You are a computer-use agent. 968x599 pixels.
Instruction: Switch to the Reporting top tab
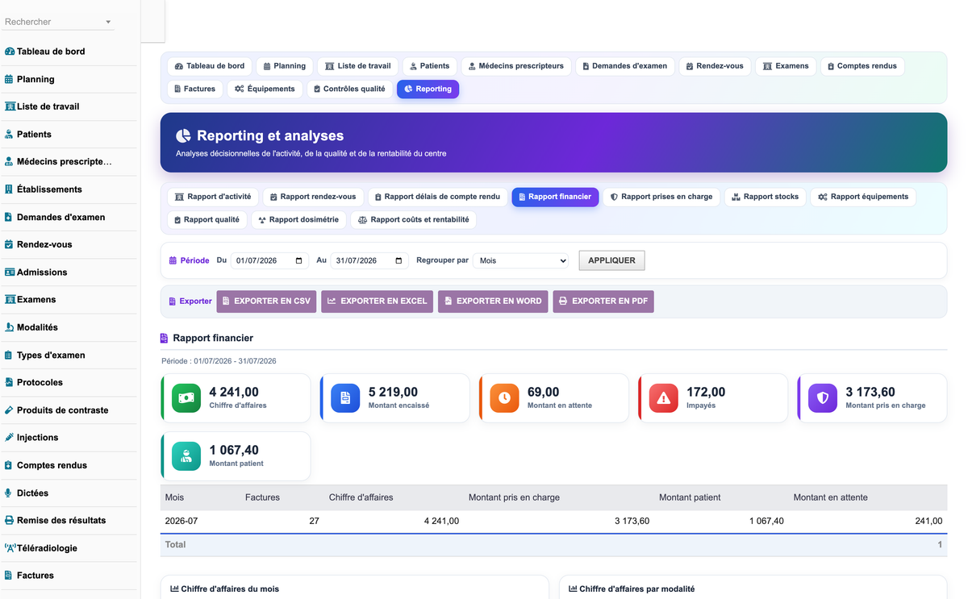click(x=428, y=89)
